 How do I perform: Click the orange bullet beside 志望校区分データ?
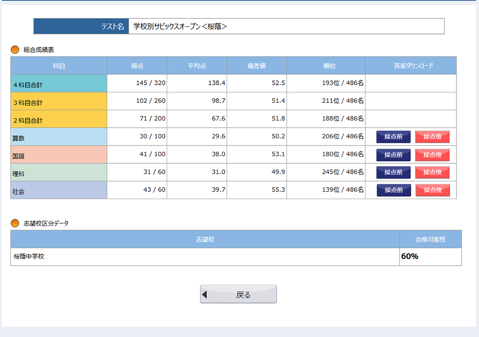(x=15, y=223)
